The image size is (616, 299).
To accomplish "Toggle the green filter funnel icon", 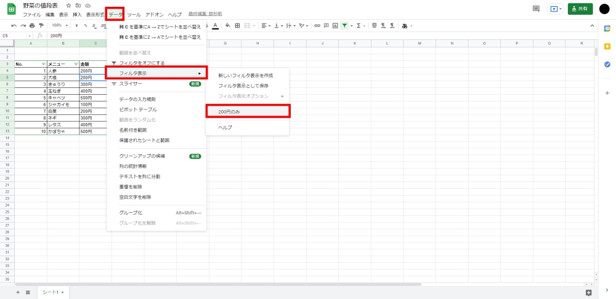I will click(344, 25).
